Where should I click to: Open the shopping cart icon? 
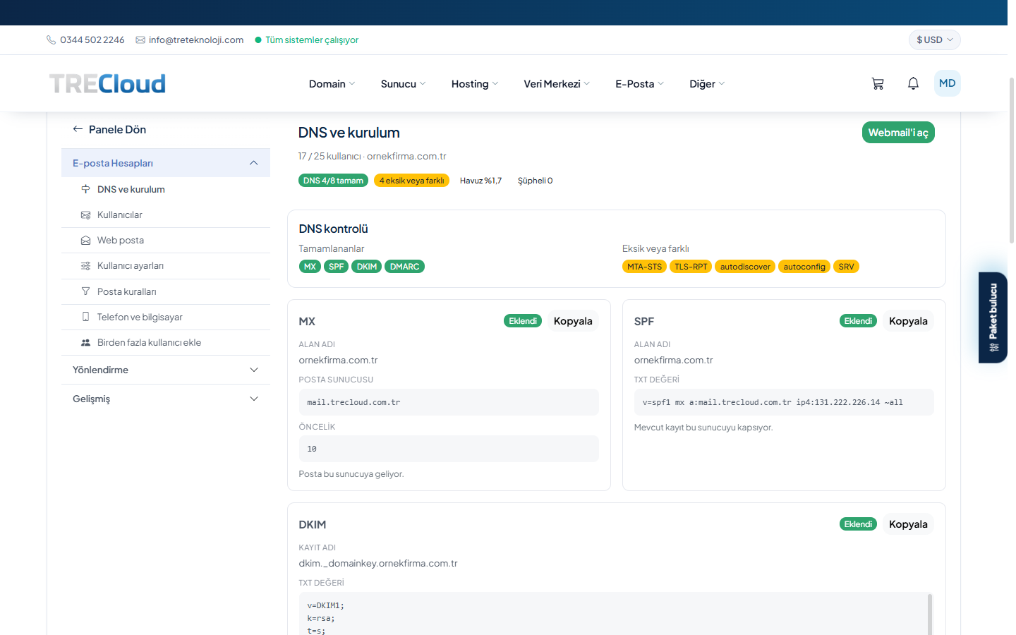878,83
